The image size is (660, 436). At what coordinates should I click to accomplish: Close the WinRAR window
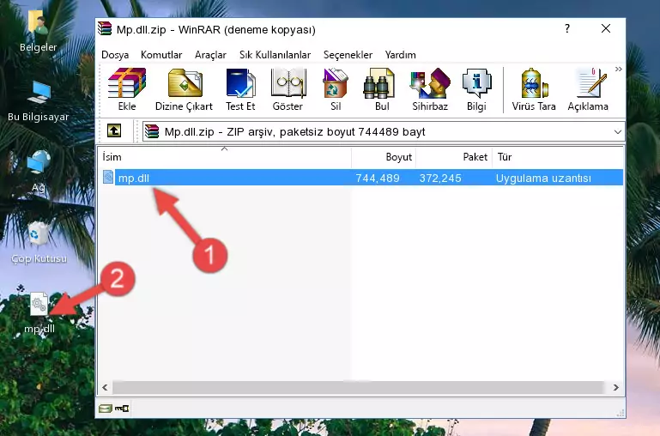pos(606,28)
